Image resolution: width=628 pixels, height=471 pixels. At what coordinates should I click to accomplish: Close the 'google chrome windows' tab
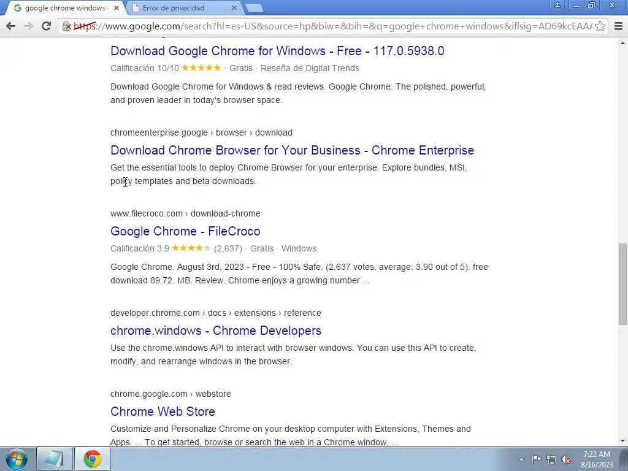[x=116, y=8]
